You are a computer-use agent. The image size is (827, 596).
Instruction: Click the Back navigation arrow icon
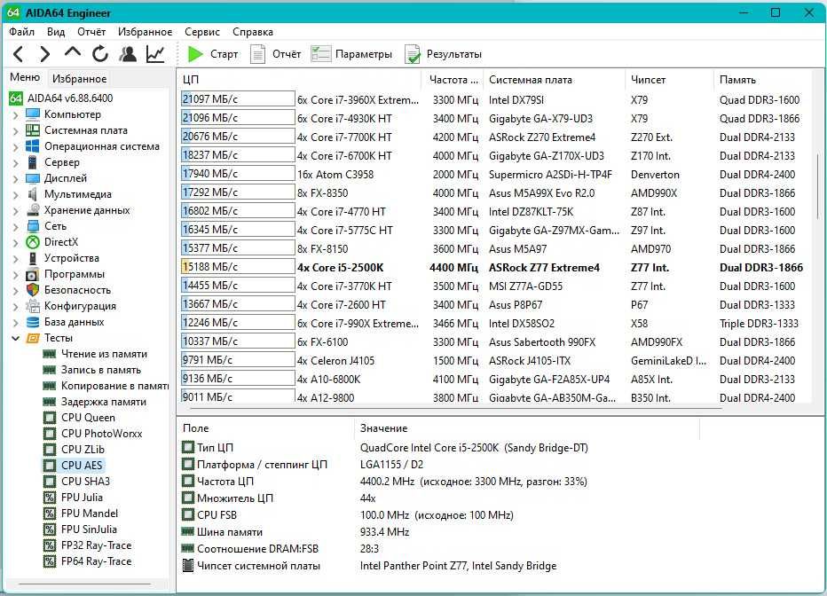pos(19,54)
